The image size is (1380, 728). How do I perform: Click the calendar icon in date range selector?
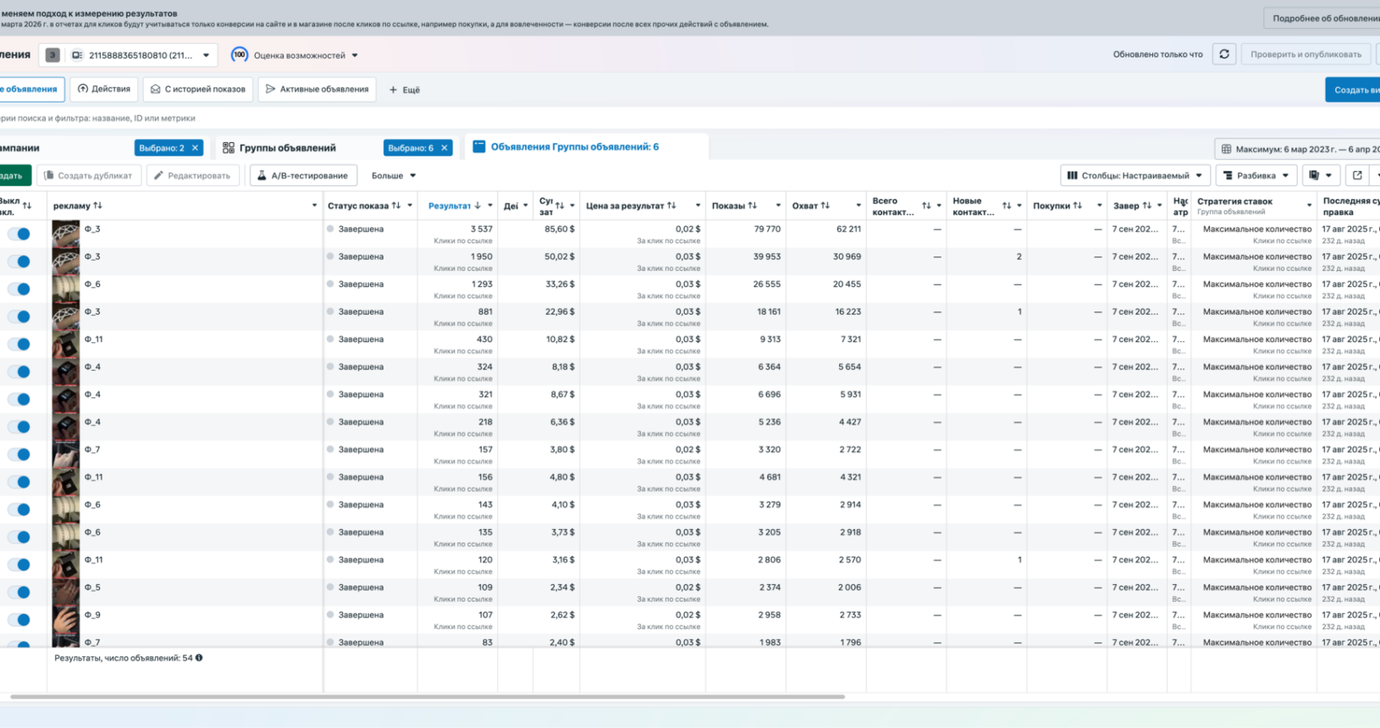point(1226,149)
